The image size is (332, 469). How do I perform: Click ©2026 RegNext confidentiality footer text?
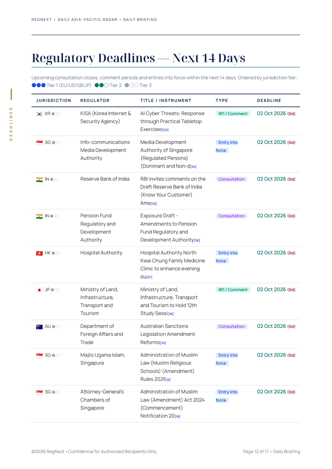pos(94,452)
